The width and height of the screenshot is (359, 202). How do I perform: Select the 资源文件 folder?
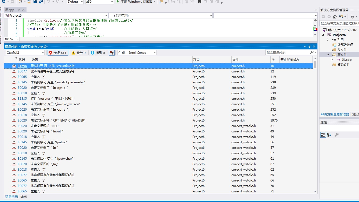tap(341, 64)
